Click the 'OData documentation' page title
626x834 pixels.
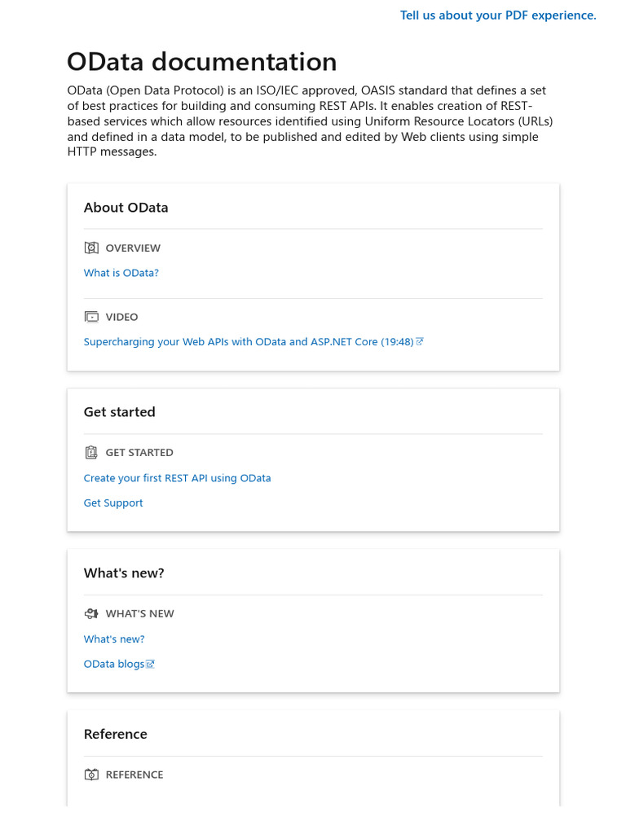[x=201, y=62]
